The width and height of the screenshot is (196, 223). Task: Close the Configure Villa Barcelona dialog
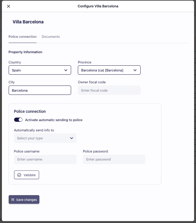[x=9, y=6]
